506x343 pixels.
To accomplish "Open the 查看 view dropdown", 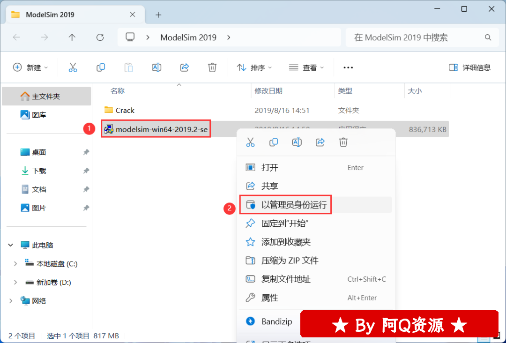I will click(x=306, y=67).
